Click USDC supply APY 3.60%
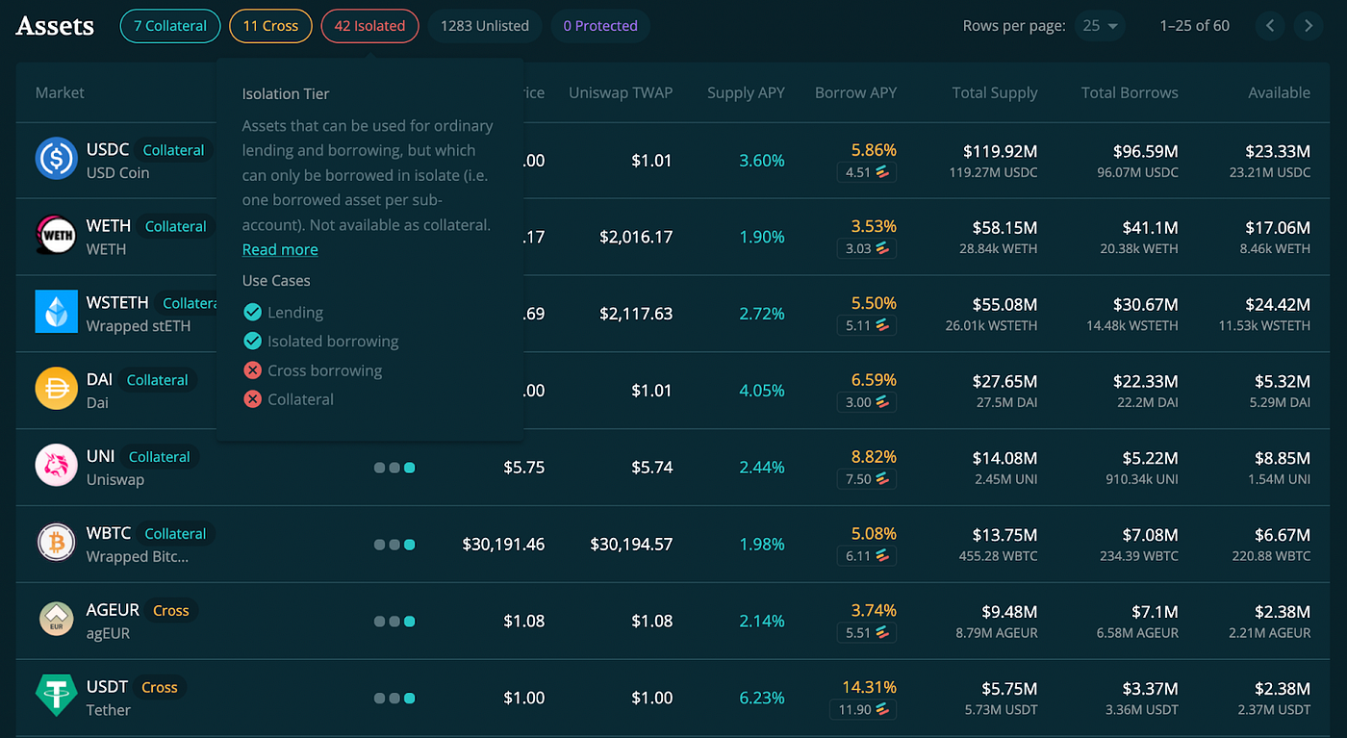 pyautogui.click(x=762, y=161)
